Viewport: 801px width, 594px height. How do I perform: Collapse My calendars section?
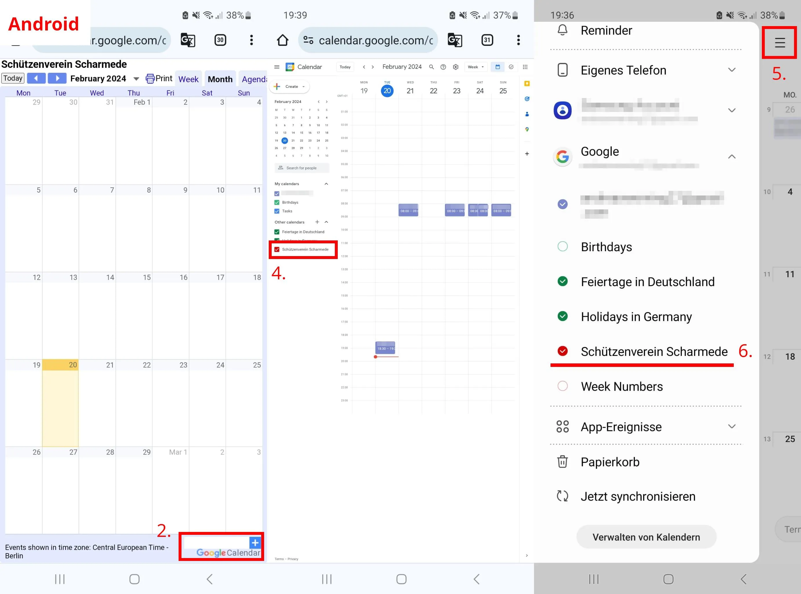tap(326, 184)
